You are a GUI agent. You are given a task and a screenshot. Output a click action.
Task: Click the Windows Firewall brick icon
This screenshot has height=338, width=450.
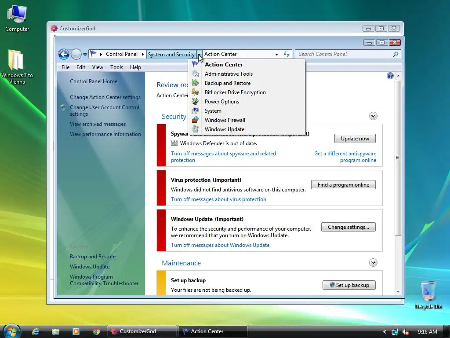(x=195, y=120)
